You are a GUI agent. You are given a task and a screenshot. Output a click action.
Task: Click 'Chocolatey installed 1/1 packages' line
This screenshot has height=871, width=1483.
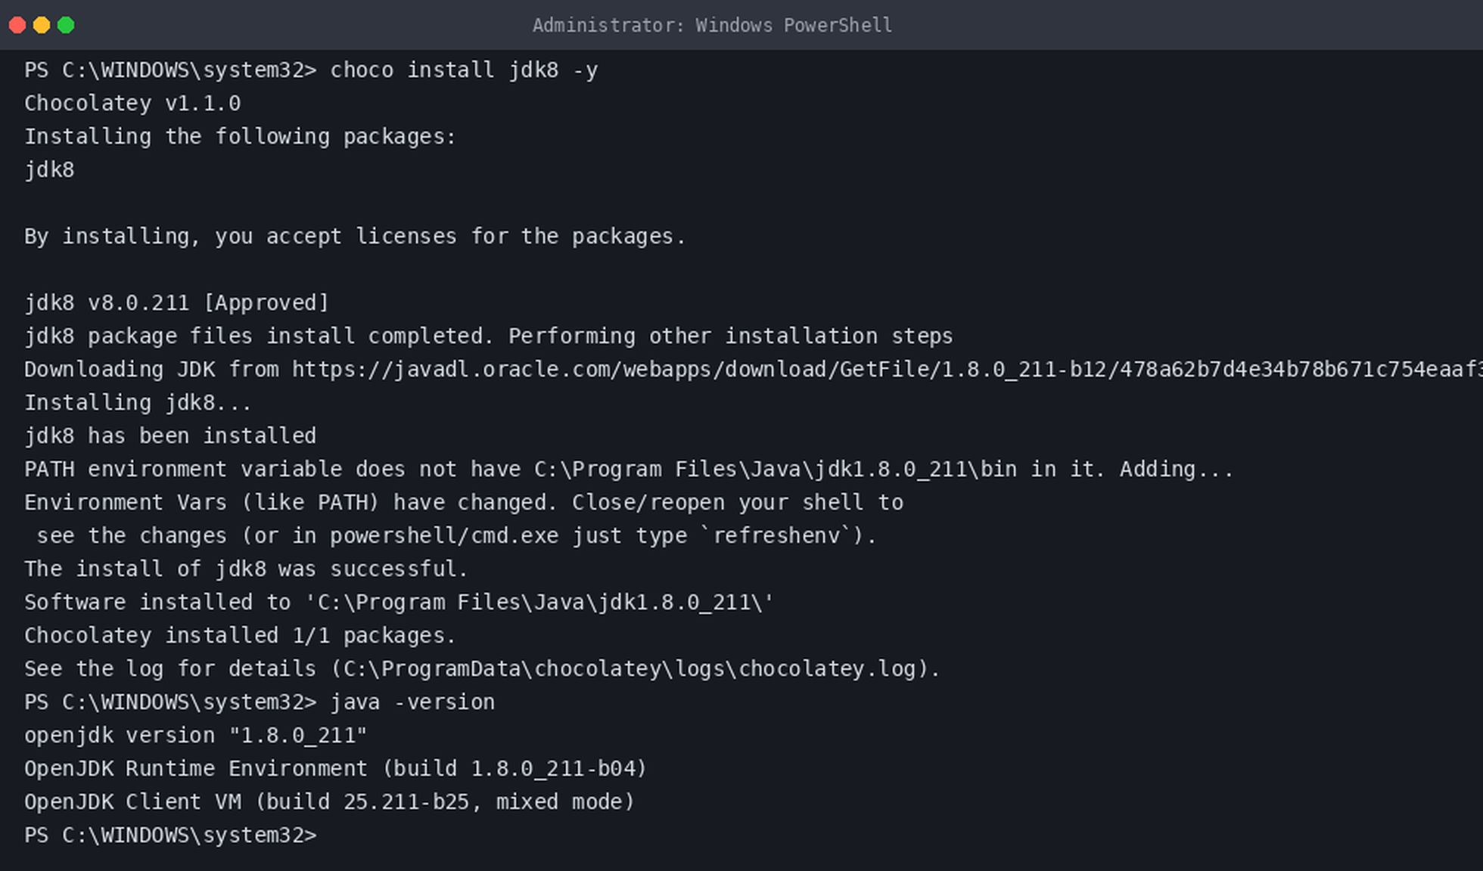240,636
